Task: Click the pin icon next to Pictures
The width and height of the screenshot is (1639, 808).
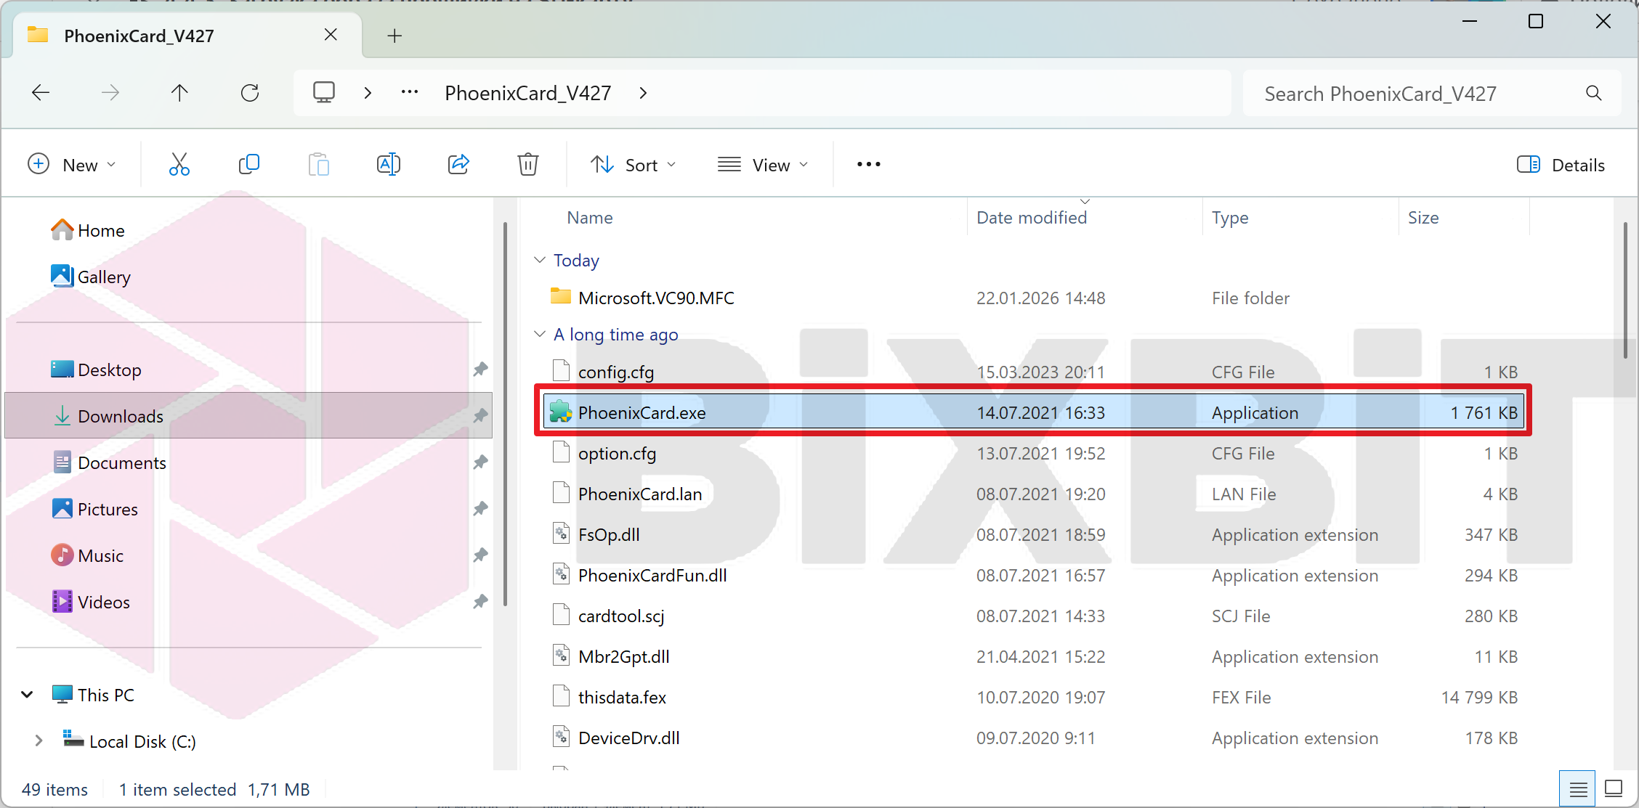Action: click(x=480, y=509)
